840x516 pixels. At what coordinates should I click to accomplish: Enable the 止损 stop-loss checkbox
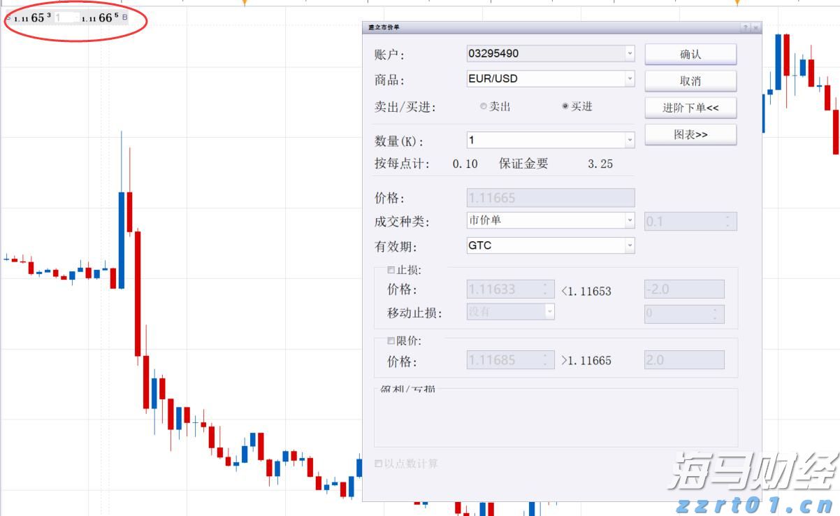[x=391, y=268]
